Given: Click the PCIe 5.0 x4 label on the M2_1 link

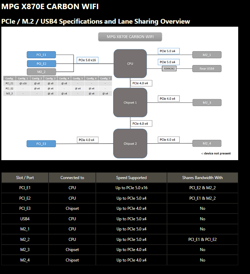Looking at the screenshot, I should click(x=169, y=51).
